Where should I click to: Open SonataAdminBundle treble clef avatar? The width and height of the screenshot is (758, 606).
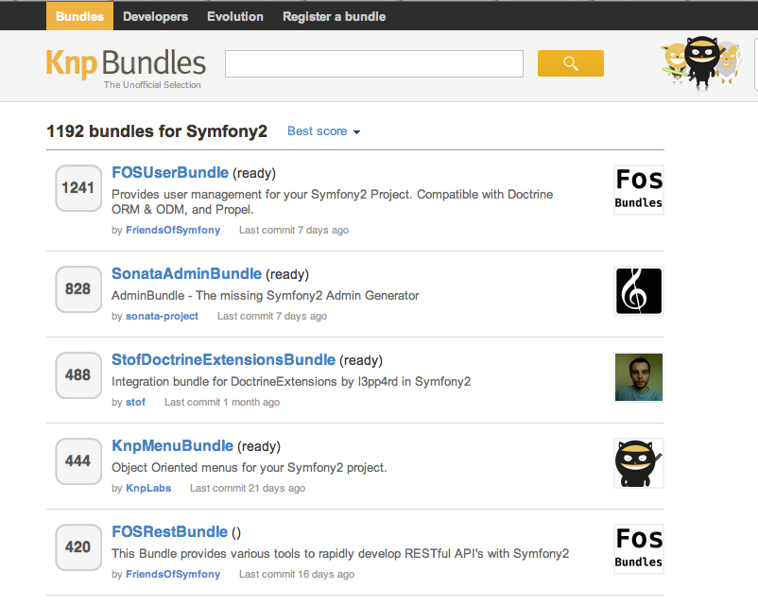639,291
